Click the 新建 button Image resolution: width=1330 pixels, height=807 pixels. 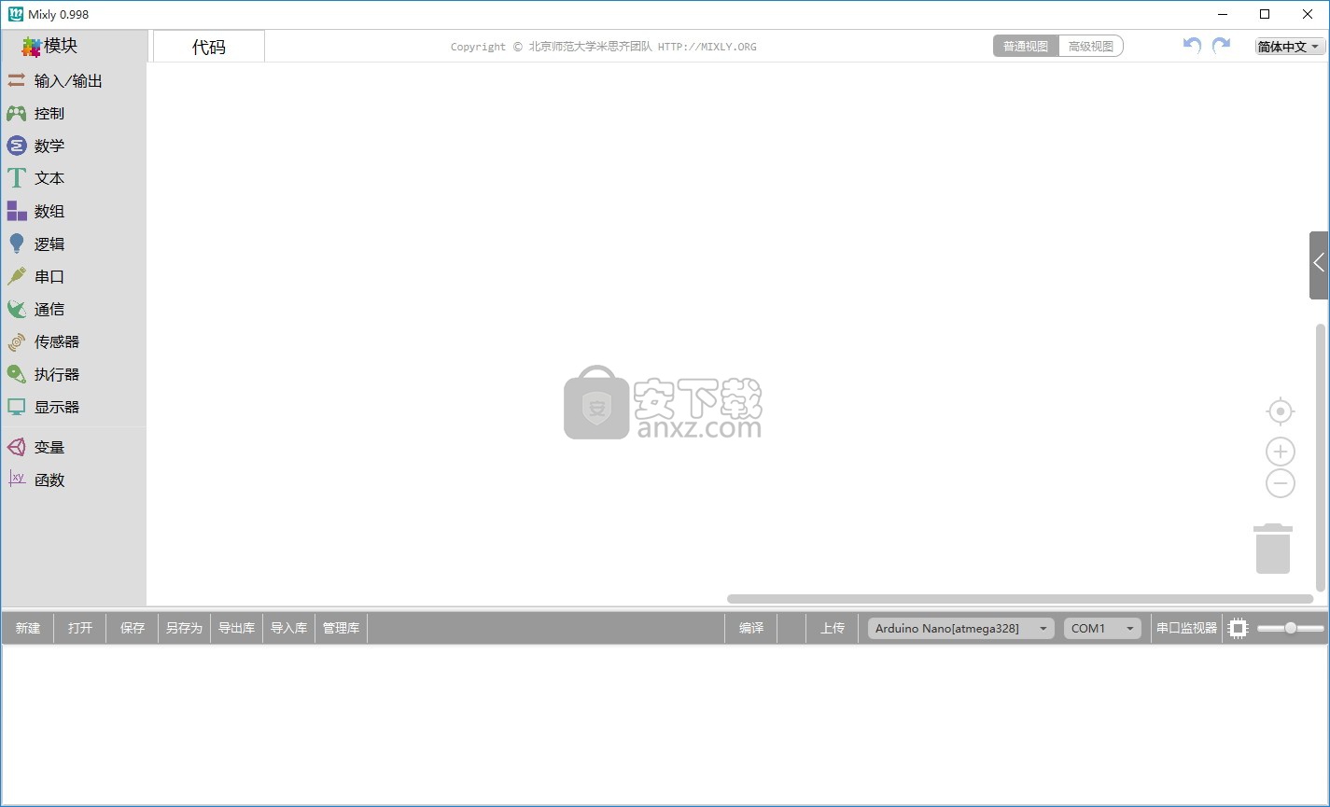tap(28, 629)
